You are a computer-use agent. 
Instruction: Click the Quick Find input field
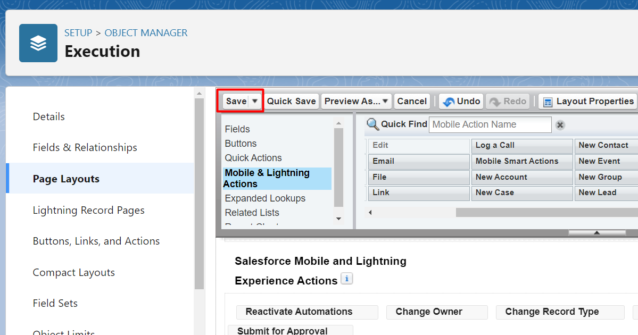[x=490, y=124]
